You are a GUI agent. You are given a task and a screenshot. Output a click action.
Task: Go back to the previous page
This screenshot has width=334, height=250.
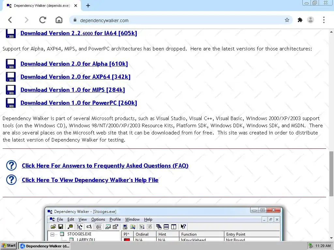[10, 20]
